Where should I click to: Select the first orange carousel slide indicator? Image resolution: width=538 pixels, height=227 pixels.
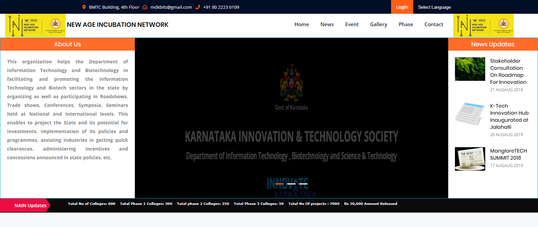pyautogui.click(x=279, y=184)
